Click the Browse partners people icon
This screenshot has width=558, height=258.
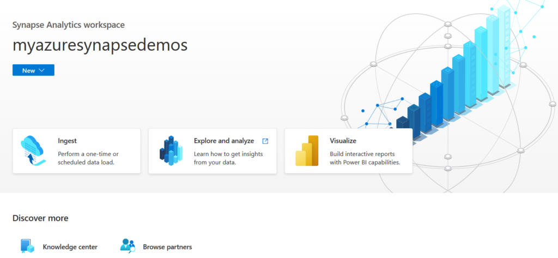pyautogui.click(x=128, y=246)
